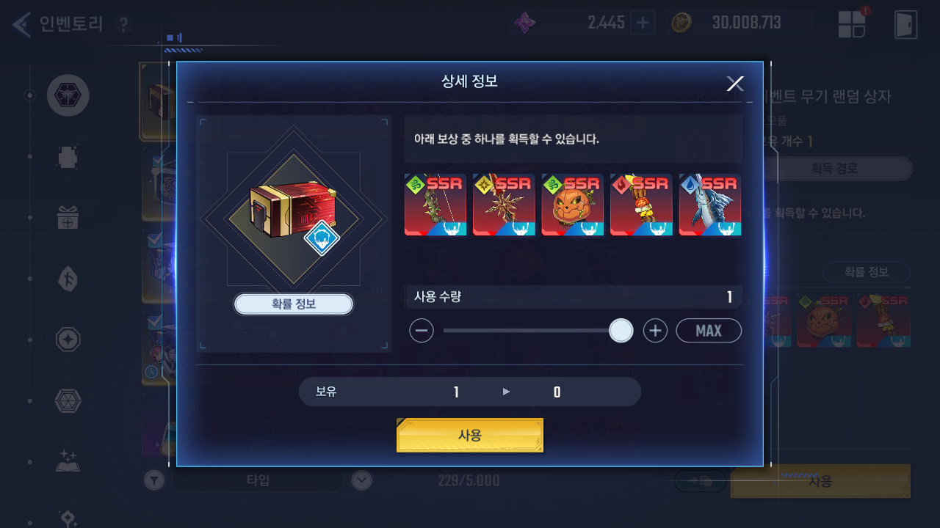Click the use quantity slider handle
940x528 pixels.
coord(621,331)
